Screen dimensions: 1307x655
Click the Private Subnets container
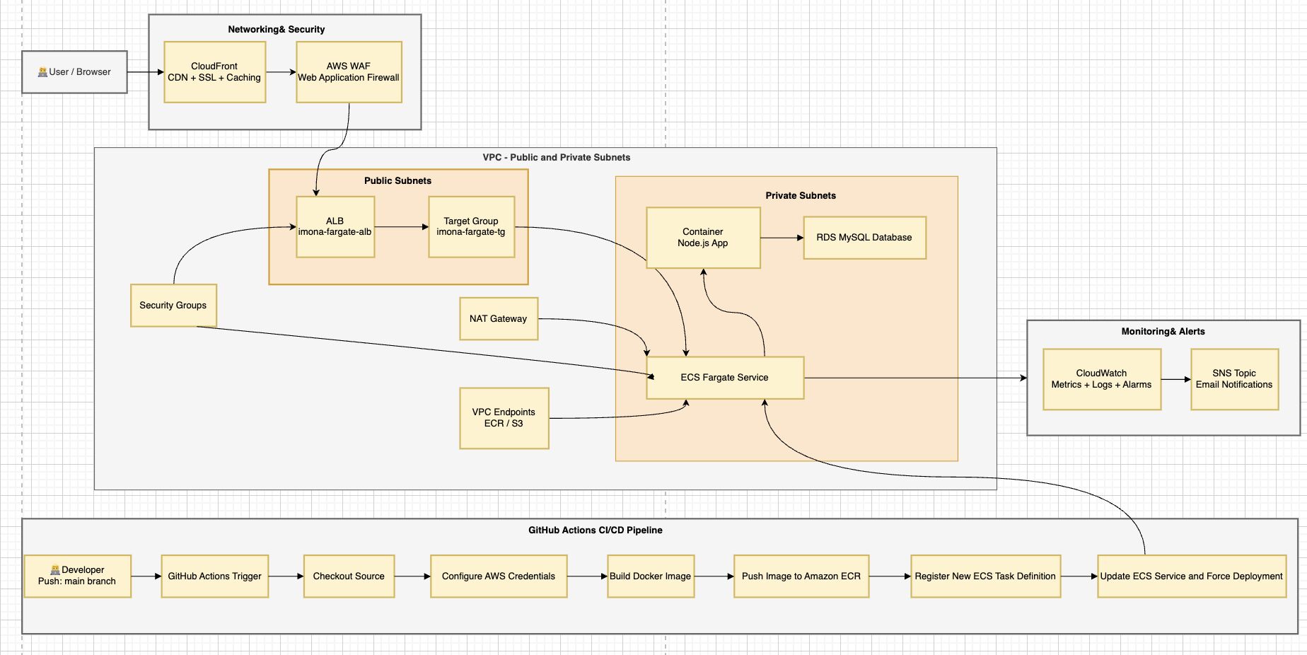800,196
